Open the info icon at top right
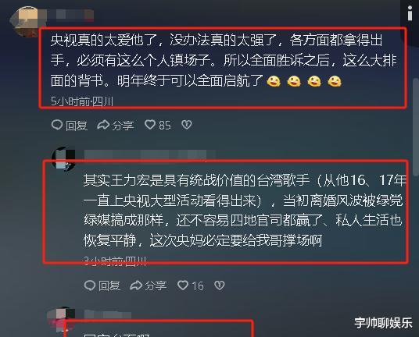The width and height of the screenshot is (419, 337). point(410,13)
